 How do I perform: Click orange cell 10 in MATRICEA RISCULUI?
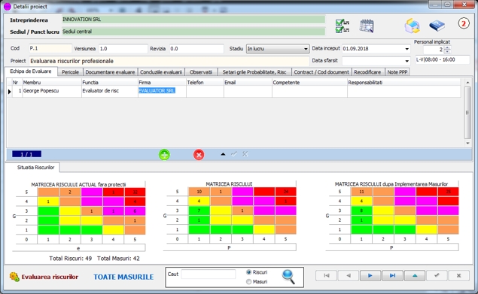(199, 192)
